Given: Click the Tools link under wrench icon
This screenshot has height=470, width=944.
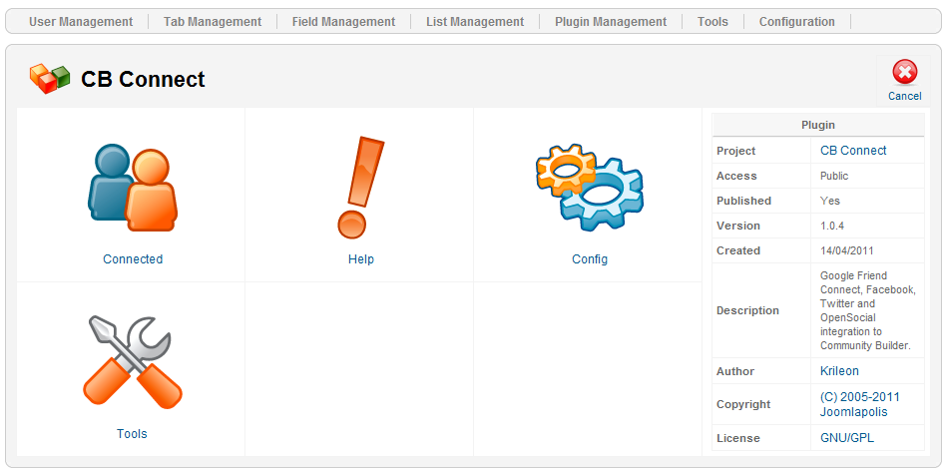Looking at the screenshot, I should pyautogui.click(x=132, y=434).
